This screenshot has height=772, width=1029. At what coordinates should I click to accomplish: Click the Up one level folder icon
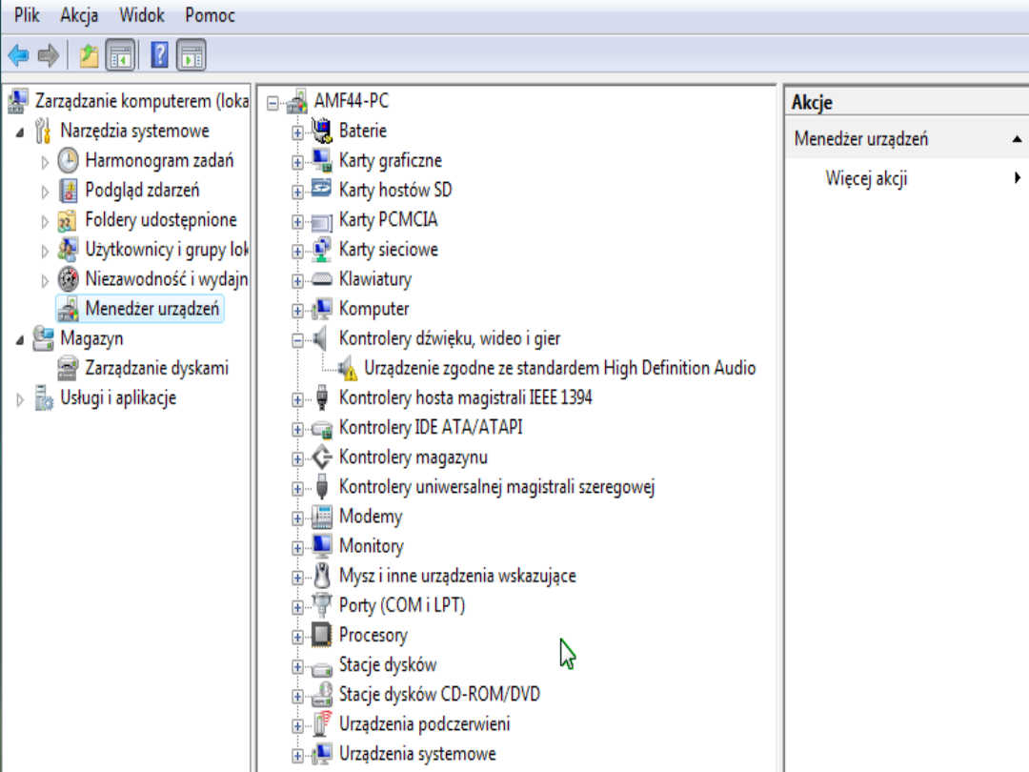point(90,56)
